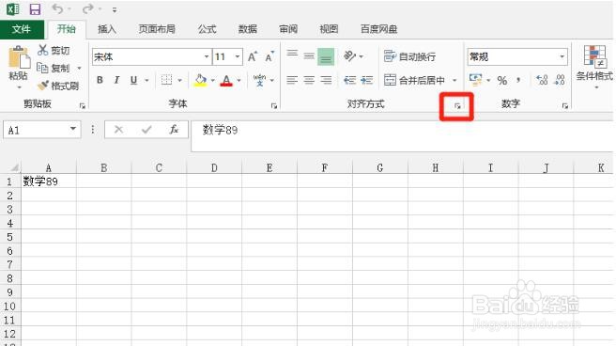Image resolution: width=616 pixels, height=346 pixels.
Task: Open the 百度网盘 tab
Action: (378, 29)
